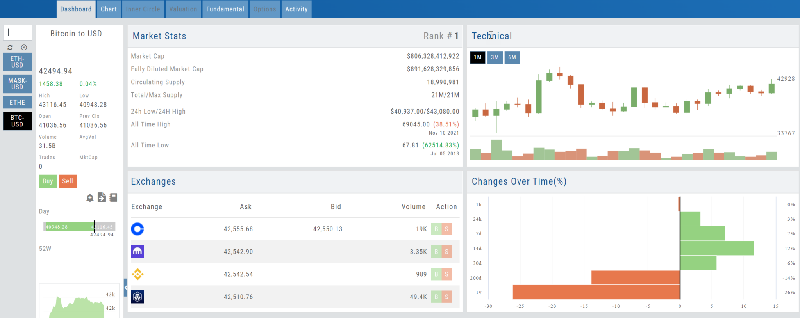This screenshot has height=318, width=800.
Task: Click the All Time High 69045.00 value
Action: [416, 124]
